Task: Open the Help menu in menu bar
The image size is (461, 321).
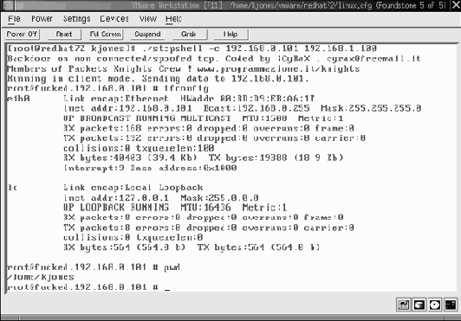Action: 173,19
